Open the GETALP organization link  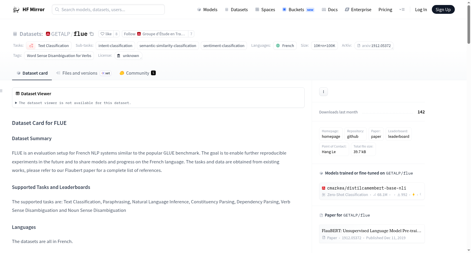tap(61, 34)
